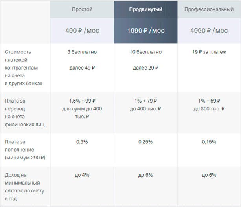
Task: Select the 0,25% deposit fee value
Action: coord(145,142)
